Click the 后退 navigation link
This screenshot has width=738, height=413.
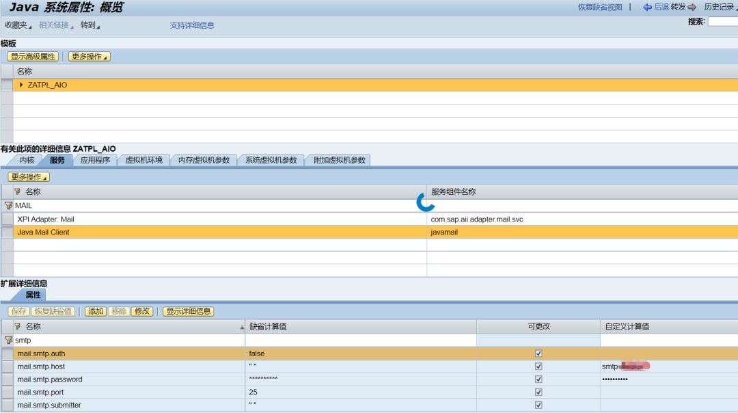point(661,7)
